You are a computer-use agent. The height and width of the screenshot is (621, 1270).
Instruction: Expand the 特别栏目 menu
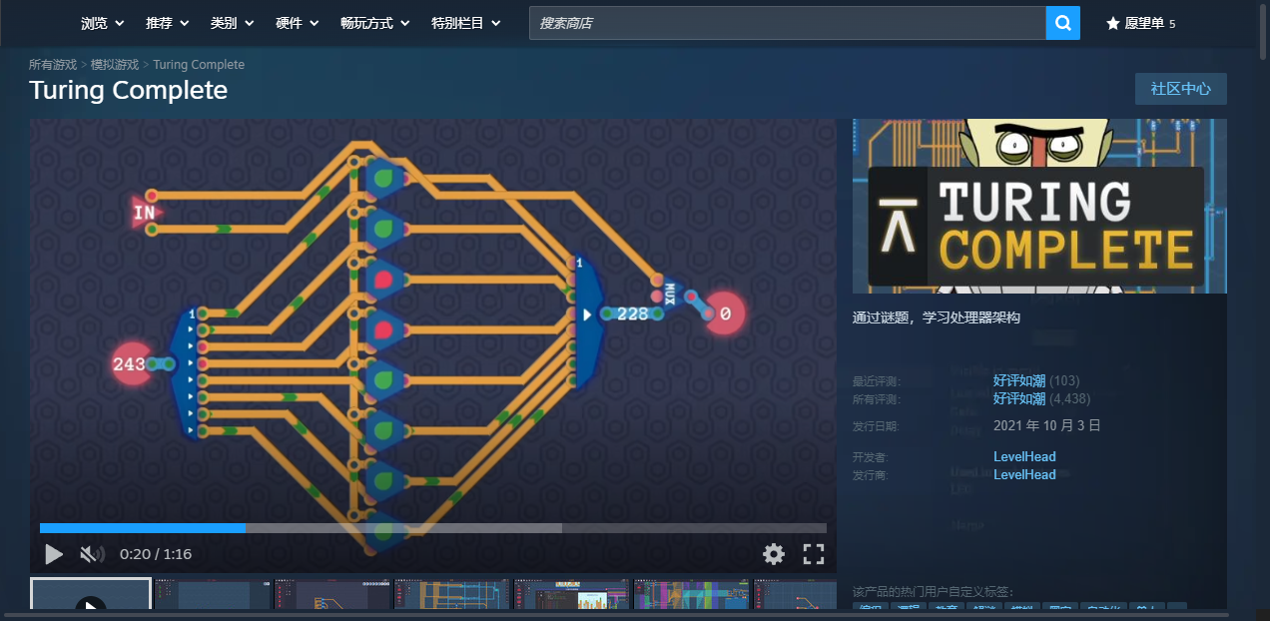point(466,23)
